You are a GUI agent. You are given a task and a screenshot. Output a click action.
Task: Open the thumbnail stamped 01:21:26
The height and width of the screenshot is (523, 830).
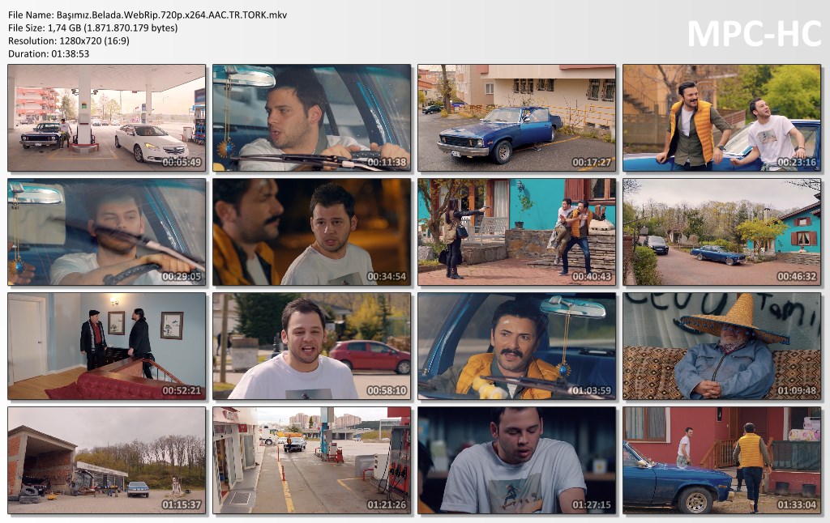click(312, 460)
